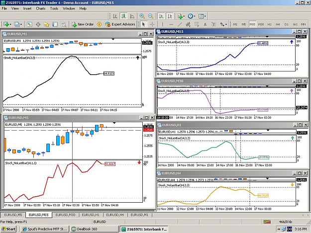Open the Navigator folder-star icon
This screenshot has width=311, height=233.
(x=46, y=24)
